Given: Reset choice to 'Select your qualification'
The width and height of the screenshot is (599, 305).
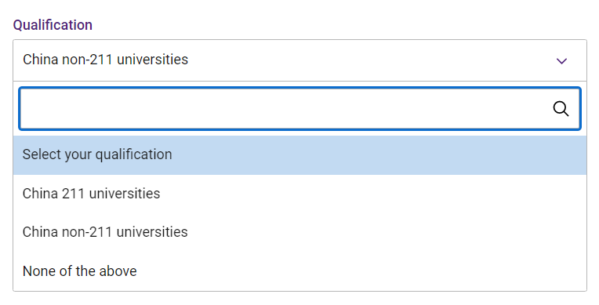Looking at the screenshot, I should click(x=299, y=154).
